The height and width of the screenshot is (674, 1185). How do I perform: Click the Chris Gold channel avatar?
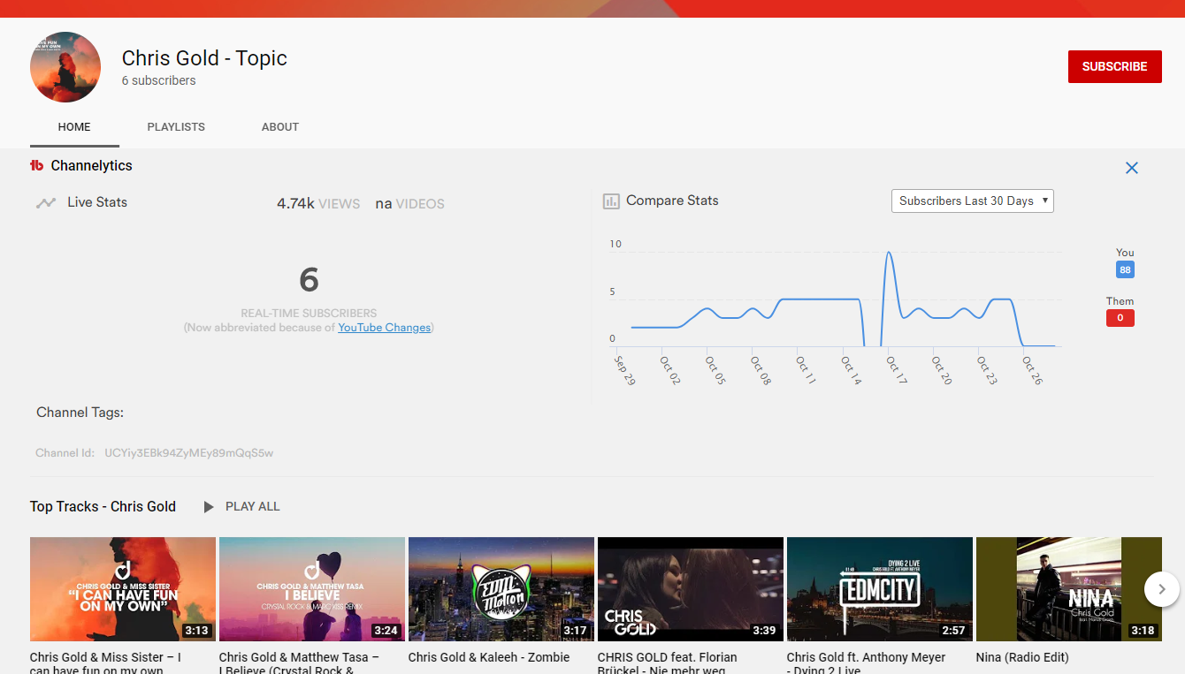pos(65,67)
